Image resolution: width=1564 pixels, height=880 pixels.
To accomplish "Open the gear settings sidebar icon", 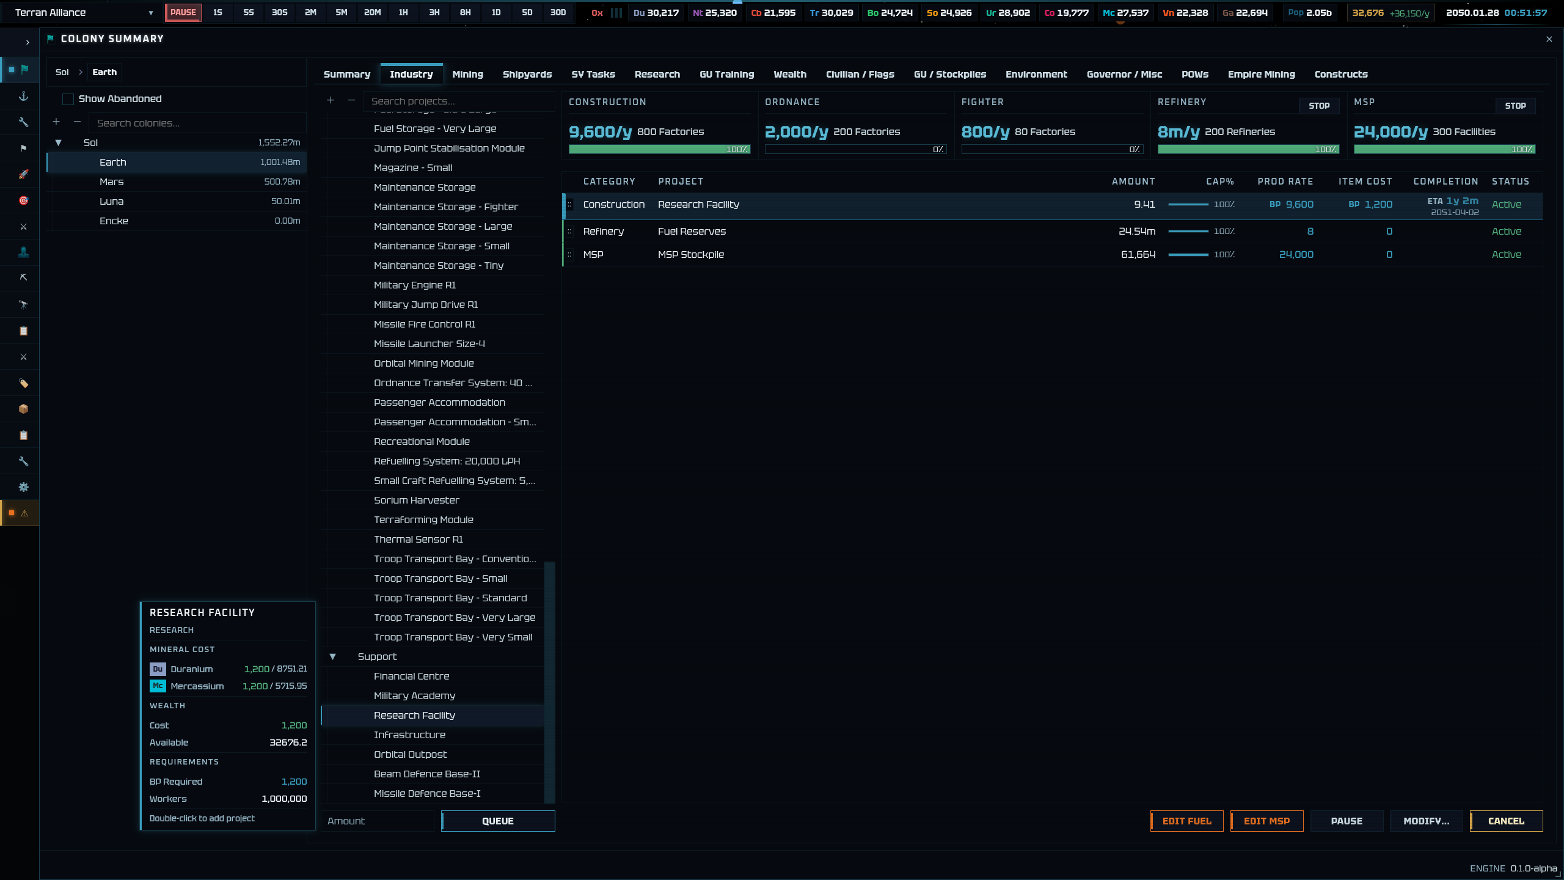I will [x=23, y=487].
